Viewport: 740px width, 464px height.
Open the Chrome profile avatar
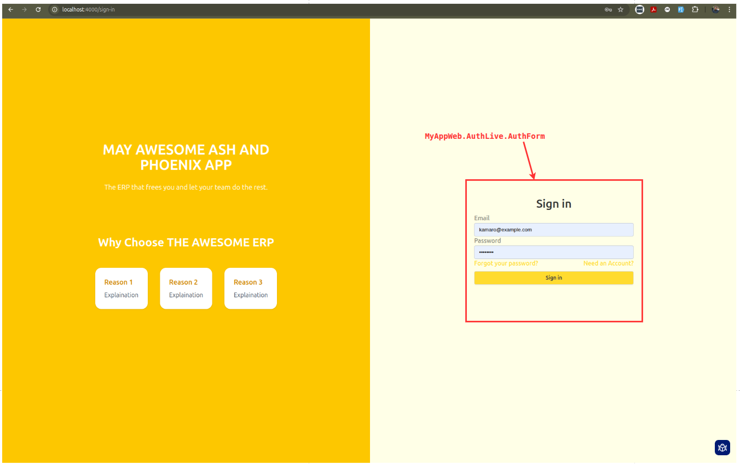coord(715,9)
